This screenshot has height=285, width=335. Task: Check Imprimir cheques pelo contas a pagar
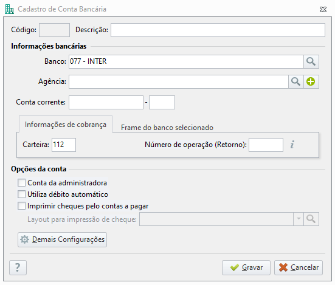click(21, 206)
